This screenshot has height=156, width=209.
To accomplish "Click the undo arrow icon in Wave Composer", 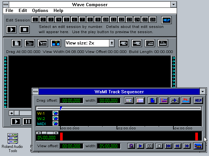I will point(163,43).
